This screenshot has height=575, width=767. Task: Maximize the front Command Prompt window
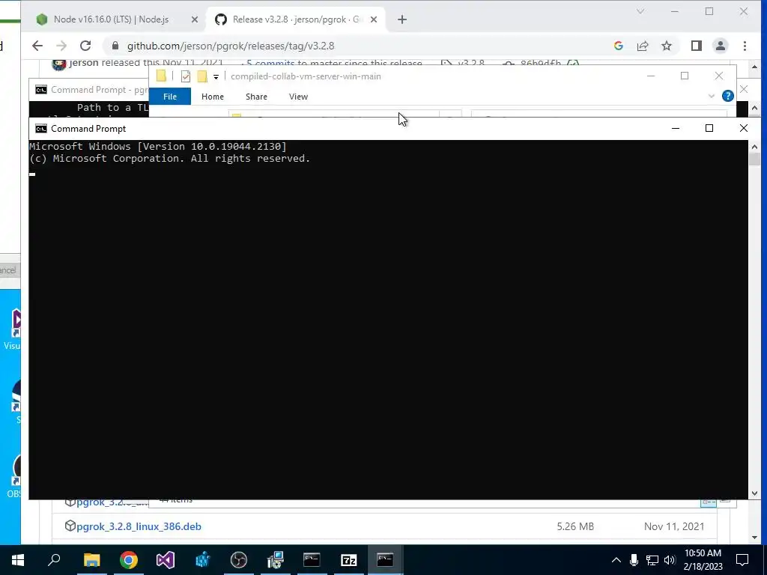(709, 129)
